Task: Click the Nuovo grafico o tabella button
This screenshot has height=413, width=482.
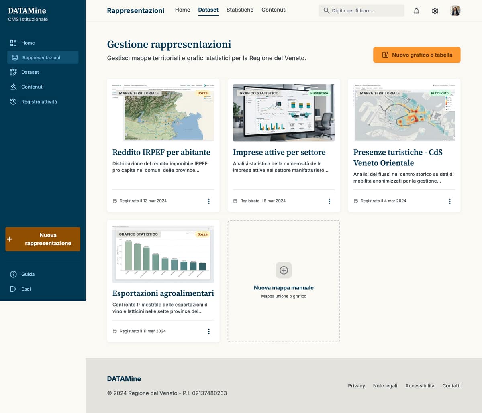Action: click(x=417, y=55)
